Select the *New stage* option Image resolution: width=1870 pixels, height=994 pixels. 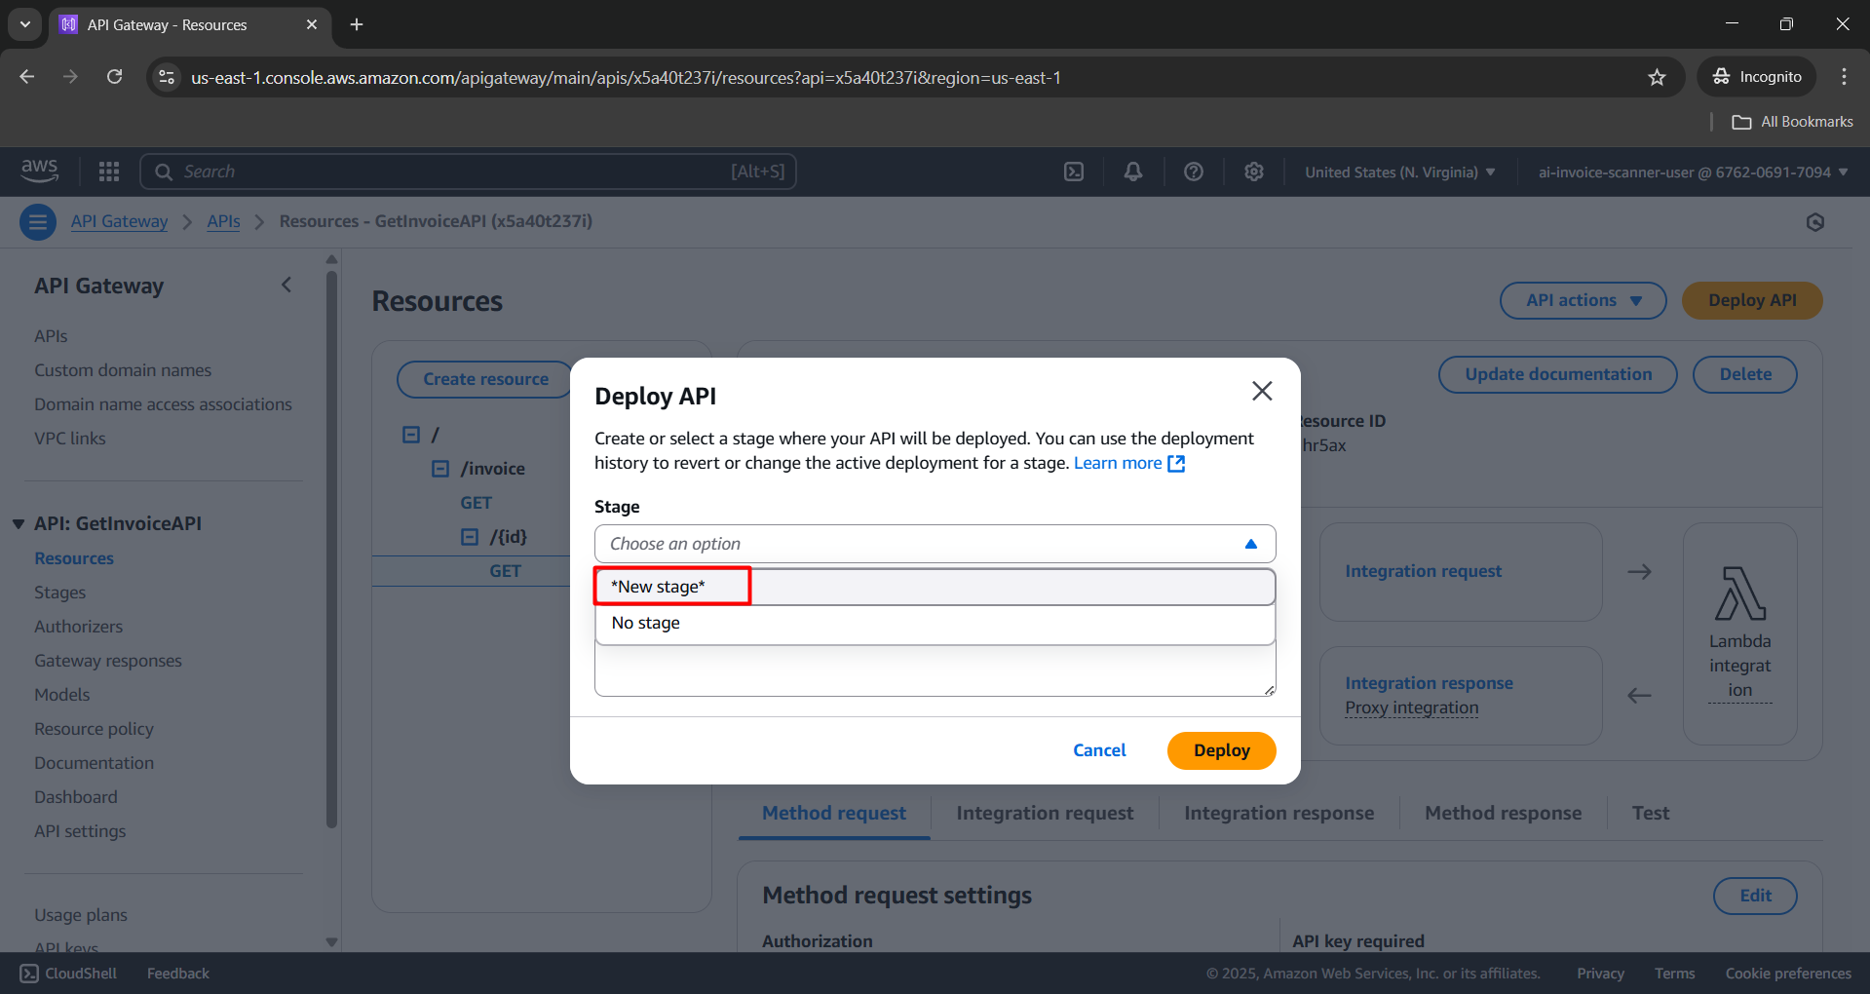(658, 587)
